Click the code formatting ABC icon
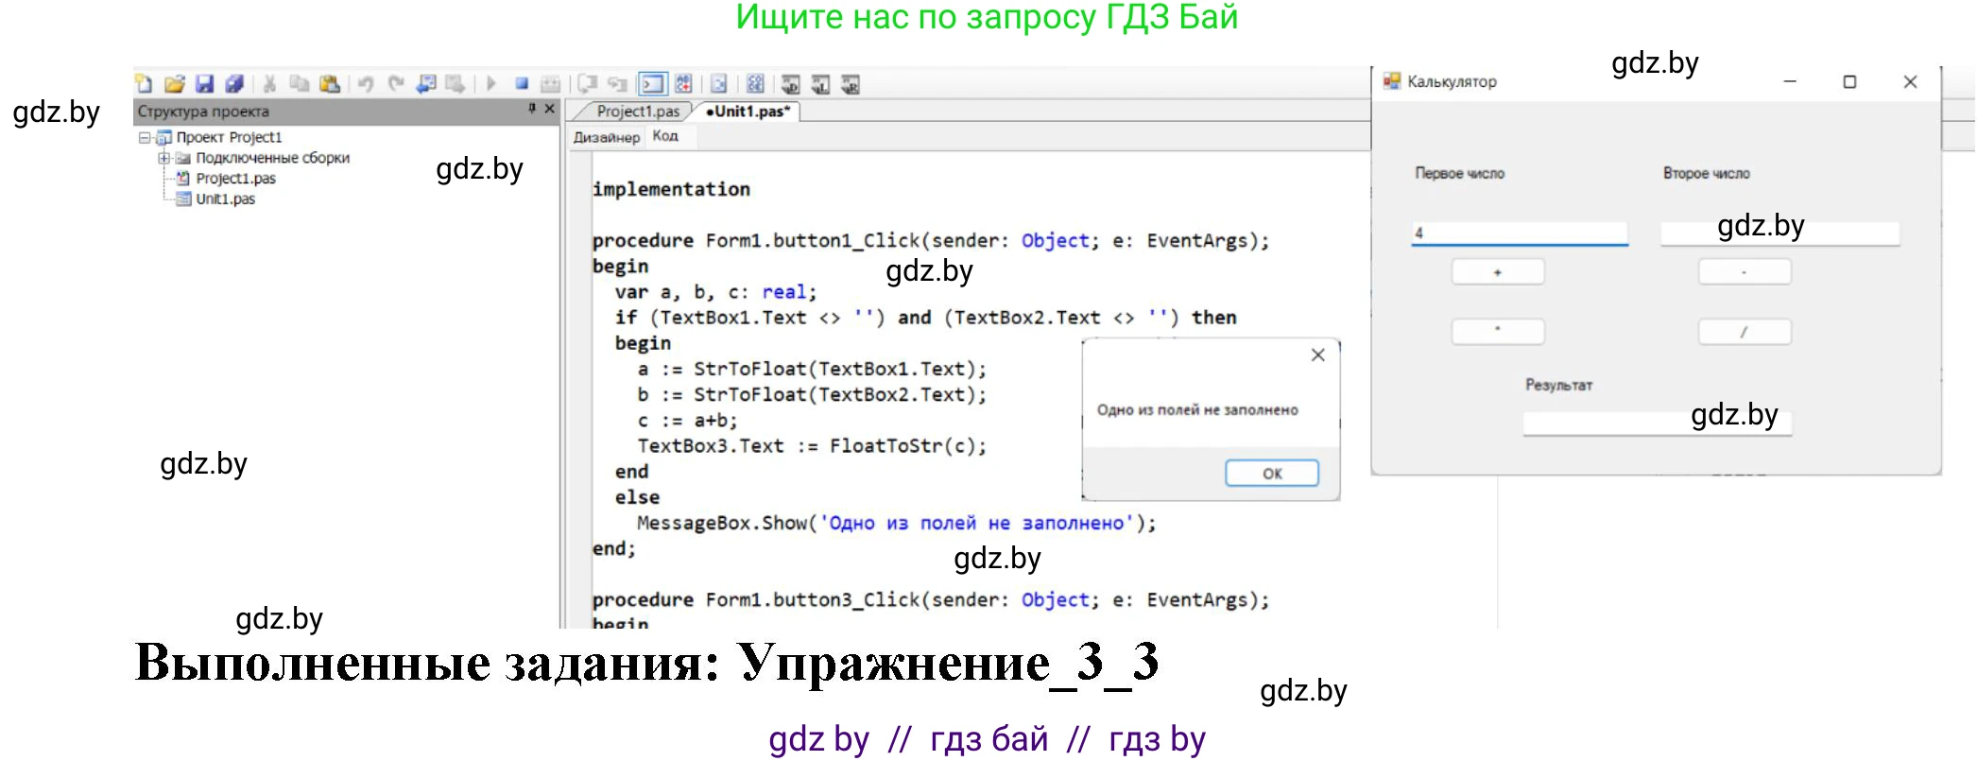This screenshot has width=1977, height=761. point(683,84)
